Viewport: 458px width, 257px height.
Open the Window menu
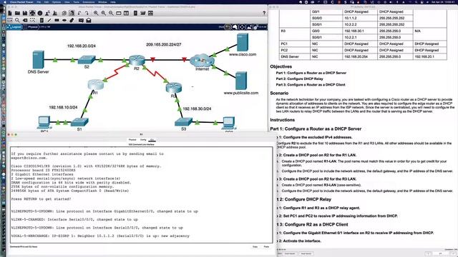pos(102,1)
